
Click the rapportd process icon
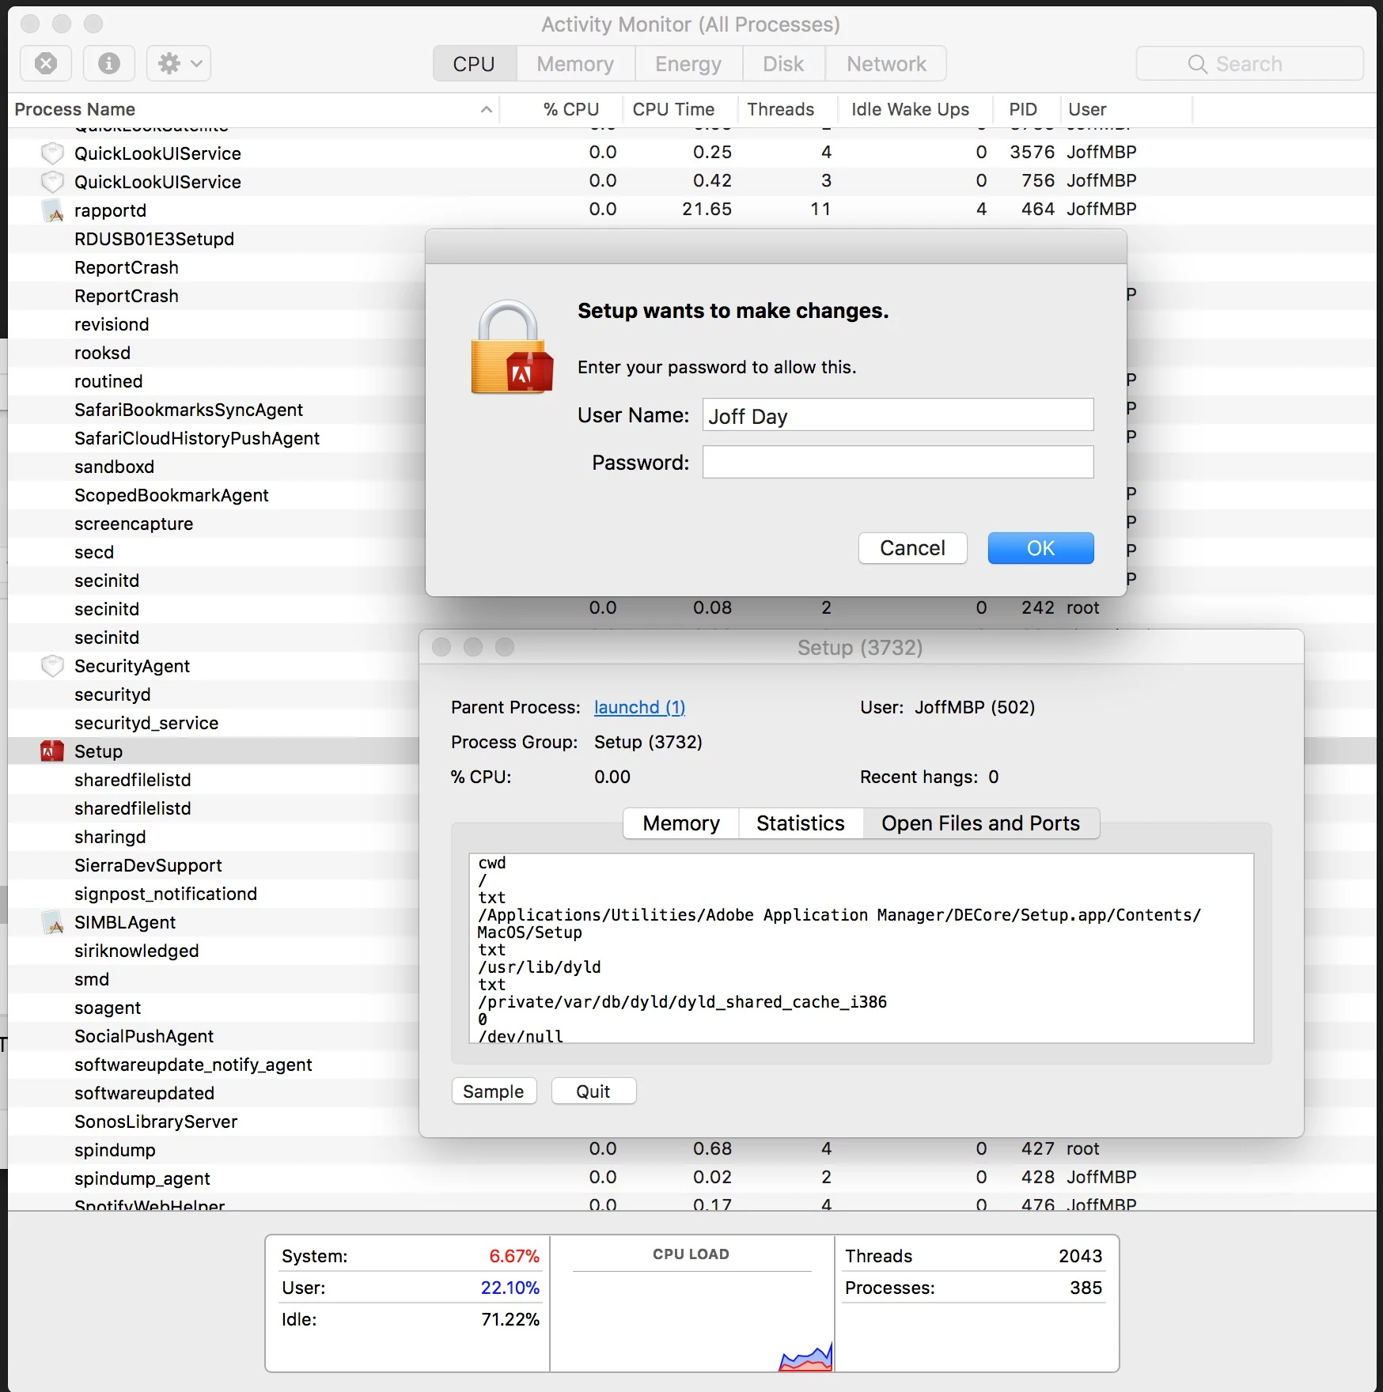[x=52, y=210]
